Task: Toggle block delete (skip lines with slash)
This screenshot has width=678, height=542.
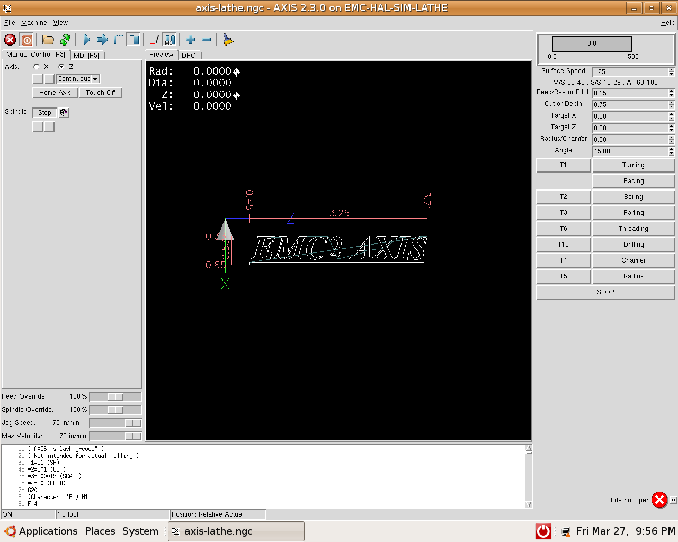Action: (154, 40)
